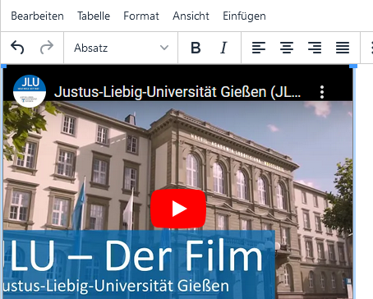Toggle bold formatting

point(196,48)
